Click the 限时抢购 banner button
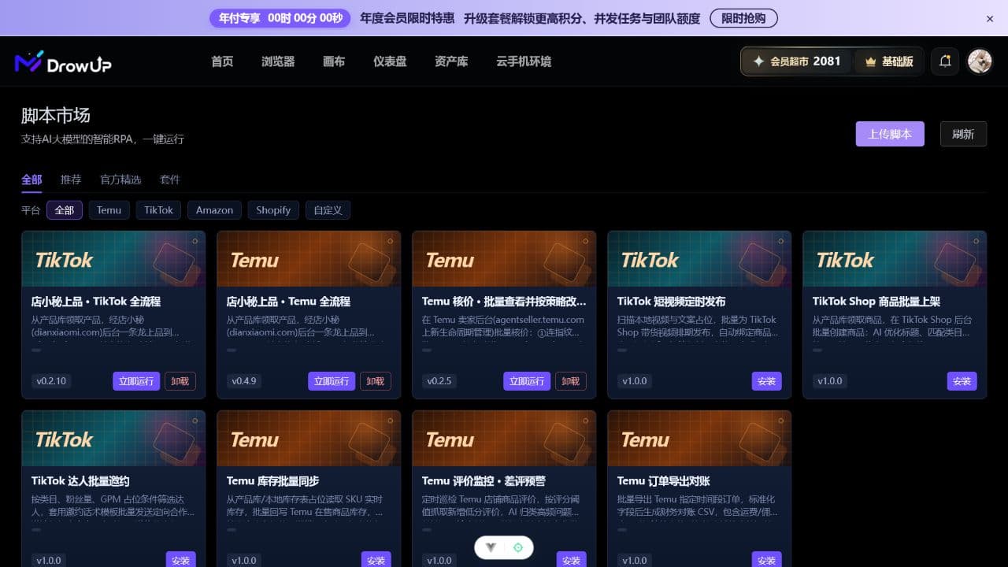The height and width of the screenshot is (567, 1008). coord(743,18)
